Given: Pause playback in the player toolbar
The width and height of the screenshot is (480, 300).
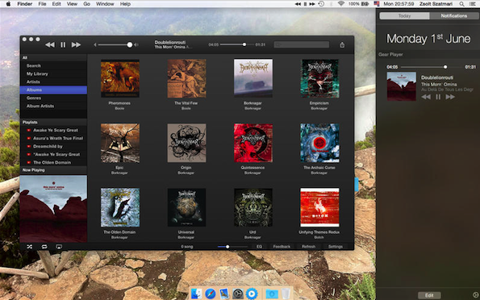Looking at the screenshot, I should pos(63,44).
